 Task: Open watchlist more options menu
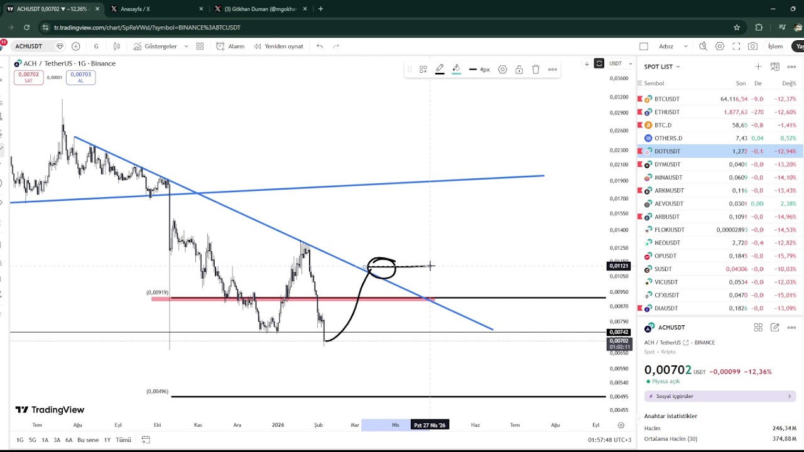pos(791,67)
